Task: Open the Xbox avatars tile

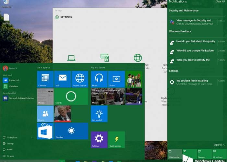Action: [134, 79]
